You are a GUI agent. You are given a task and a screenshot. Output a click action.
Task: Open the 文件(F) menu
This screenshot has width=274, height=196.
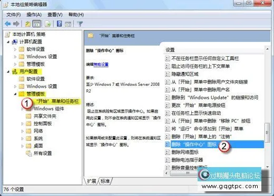(x=13, y=15)
